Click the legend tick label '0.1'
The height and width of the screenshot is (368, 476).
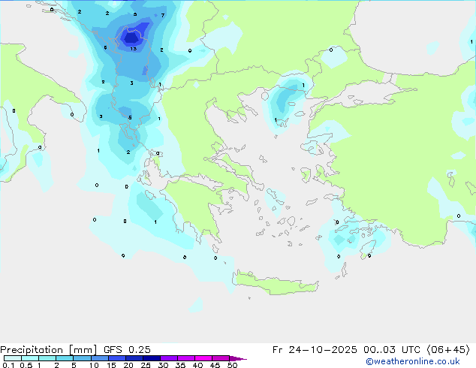coord(8,365)
